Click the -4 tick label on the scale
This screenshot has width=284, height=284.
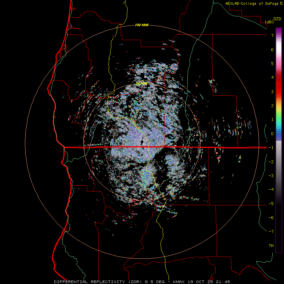coord(271,189)
